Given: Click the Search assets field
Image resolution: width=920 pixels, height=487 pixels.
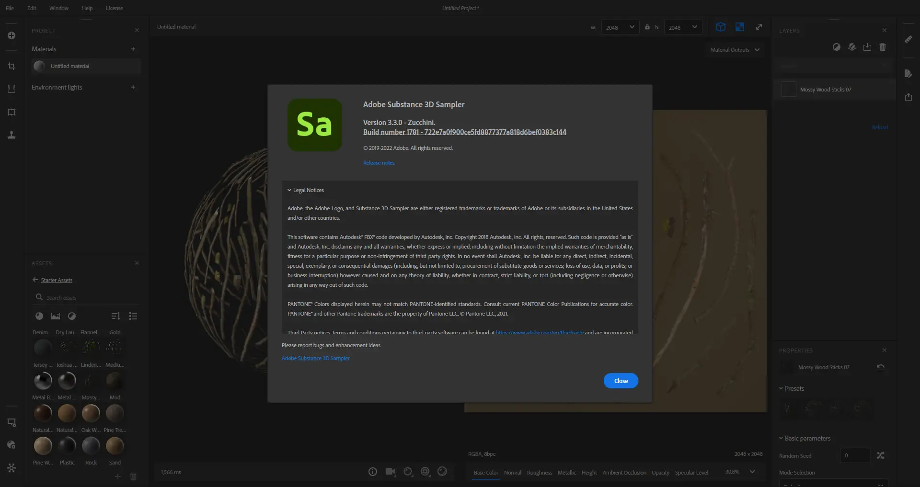Looking at the screenshot, I should pos(86,297).
